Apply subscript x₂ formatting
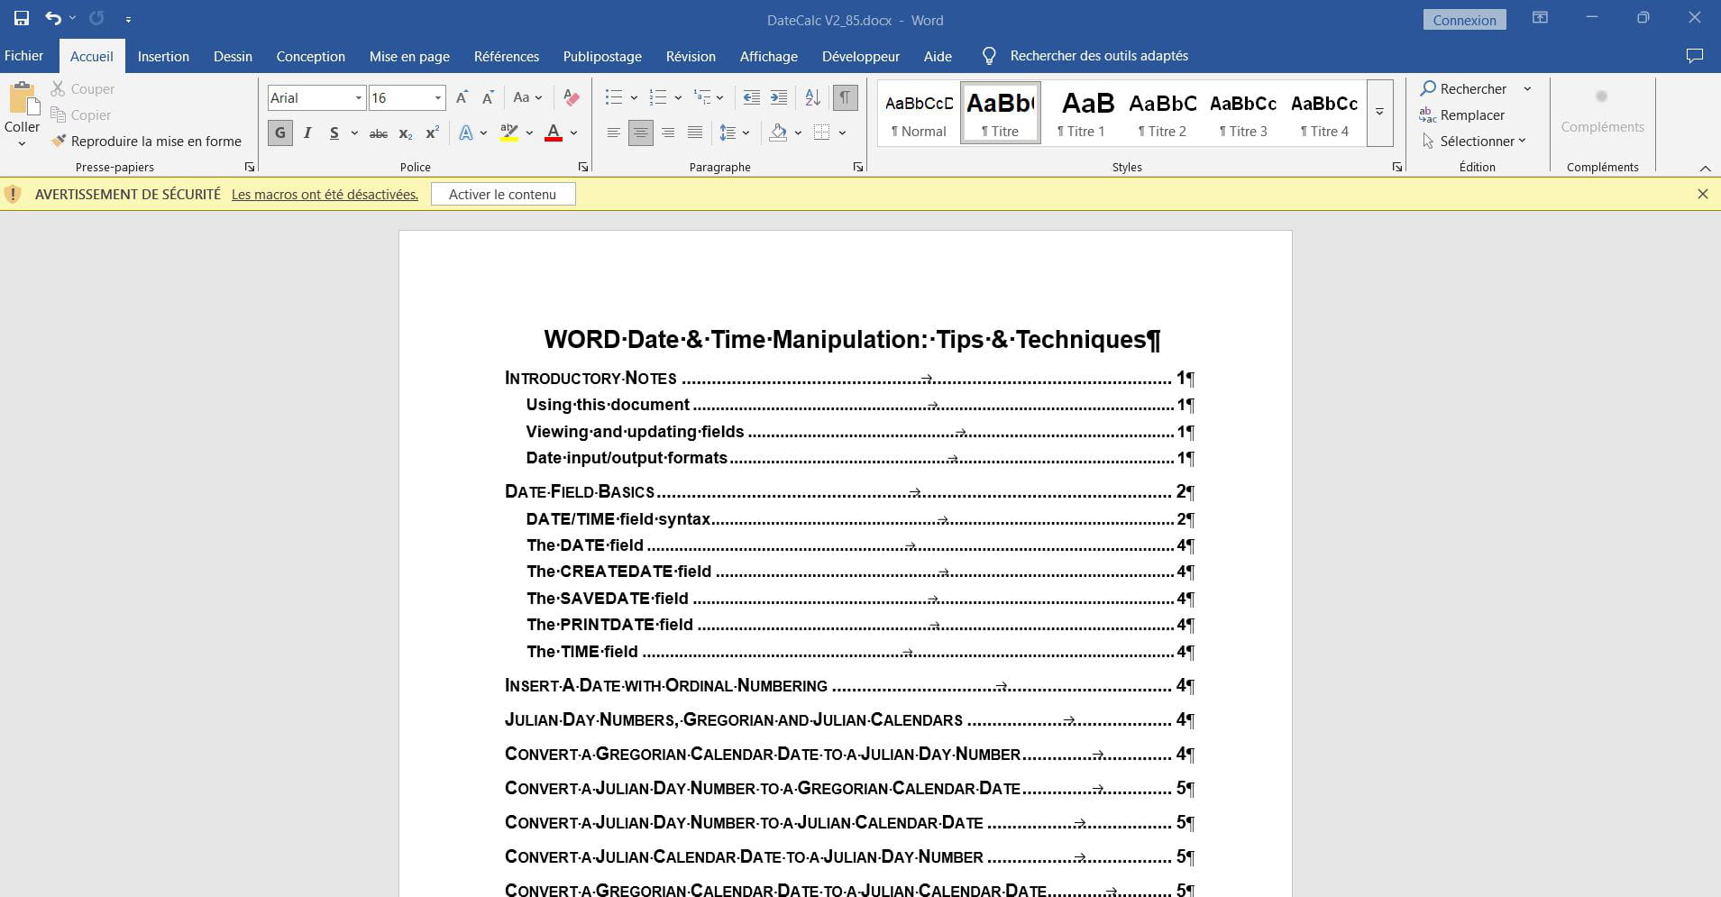This screenshot has width=1721, height=897. (x=406, y=133)
